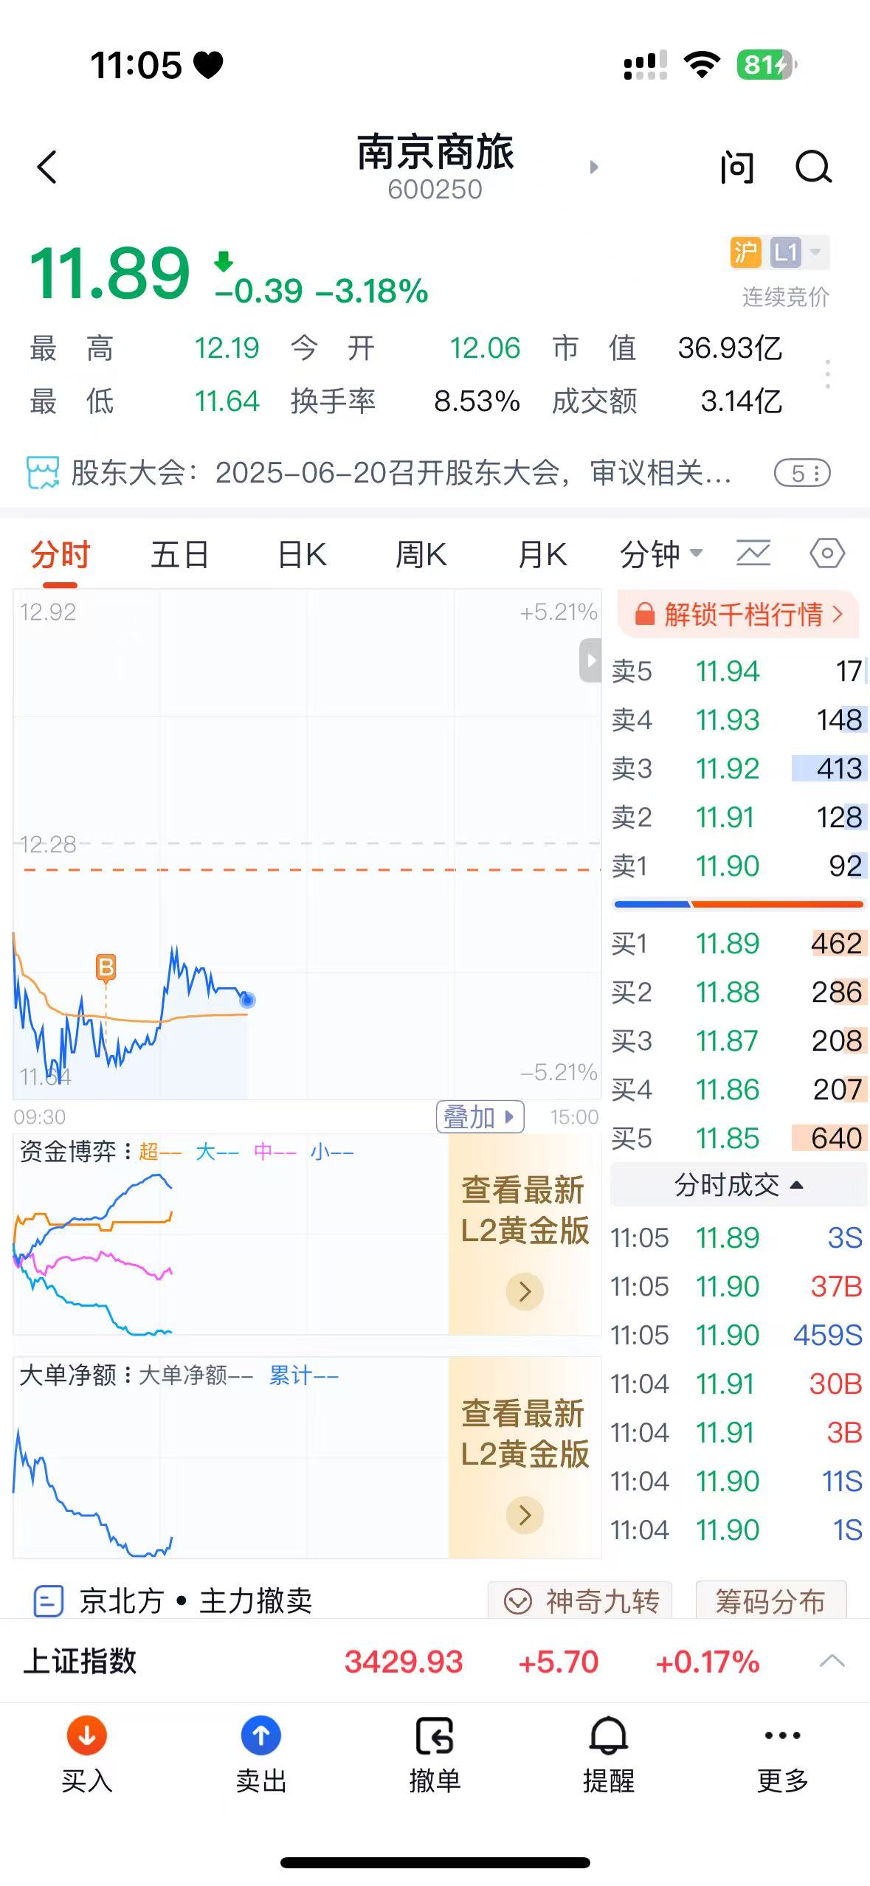
Task: Open the 问 ask icon
Action: (737, 167)
